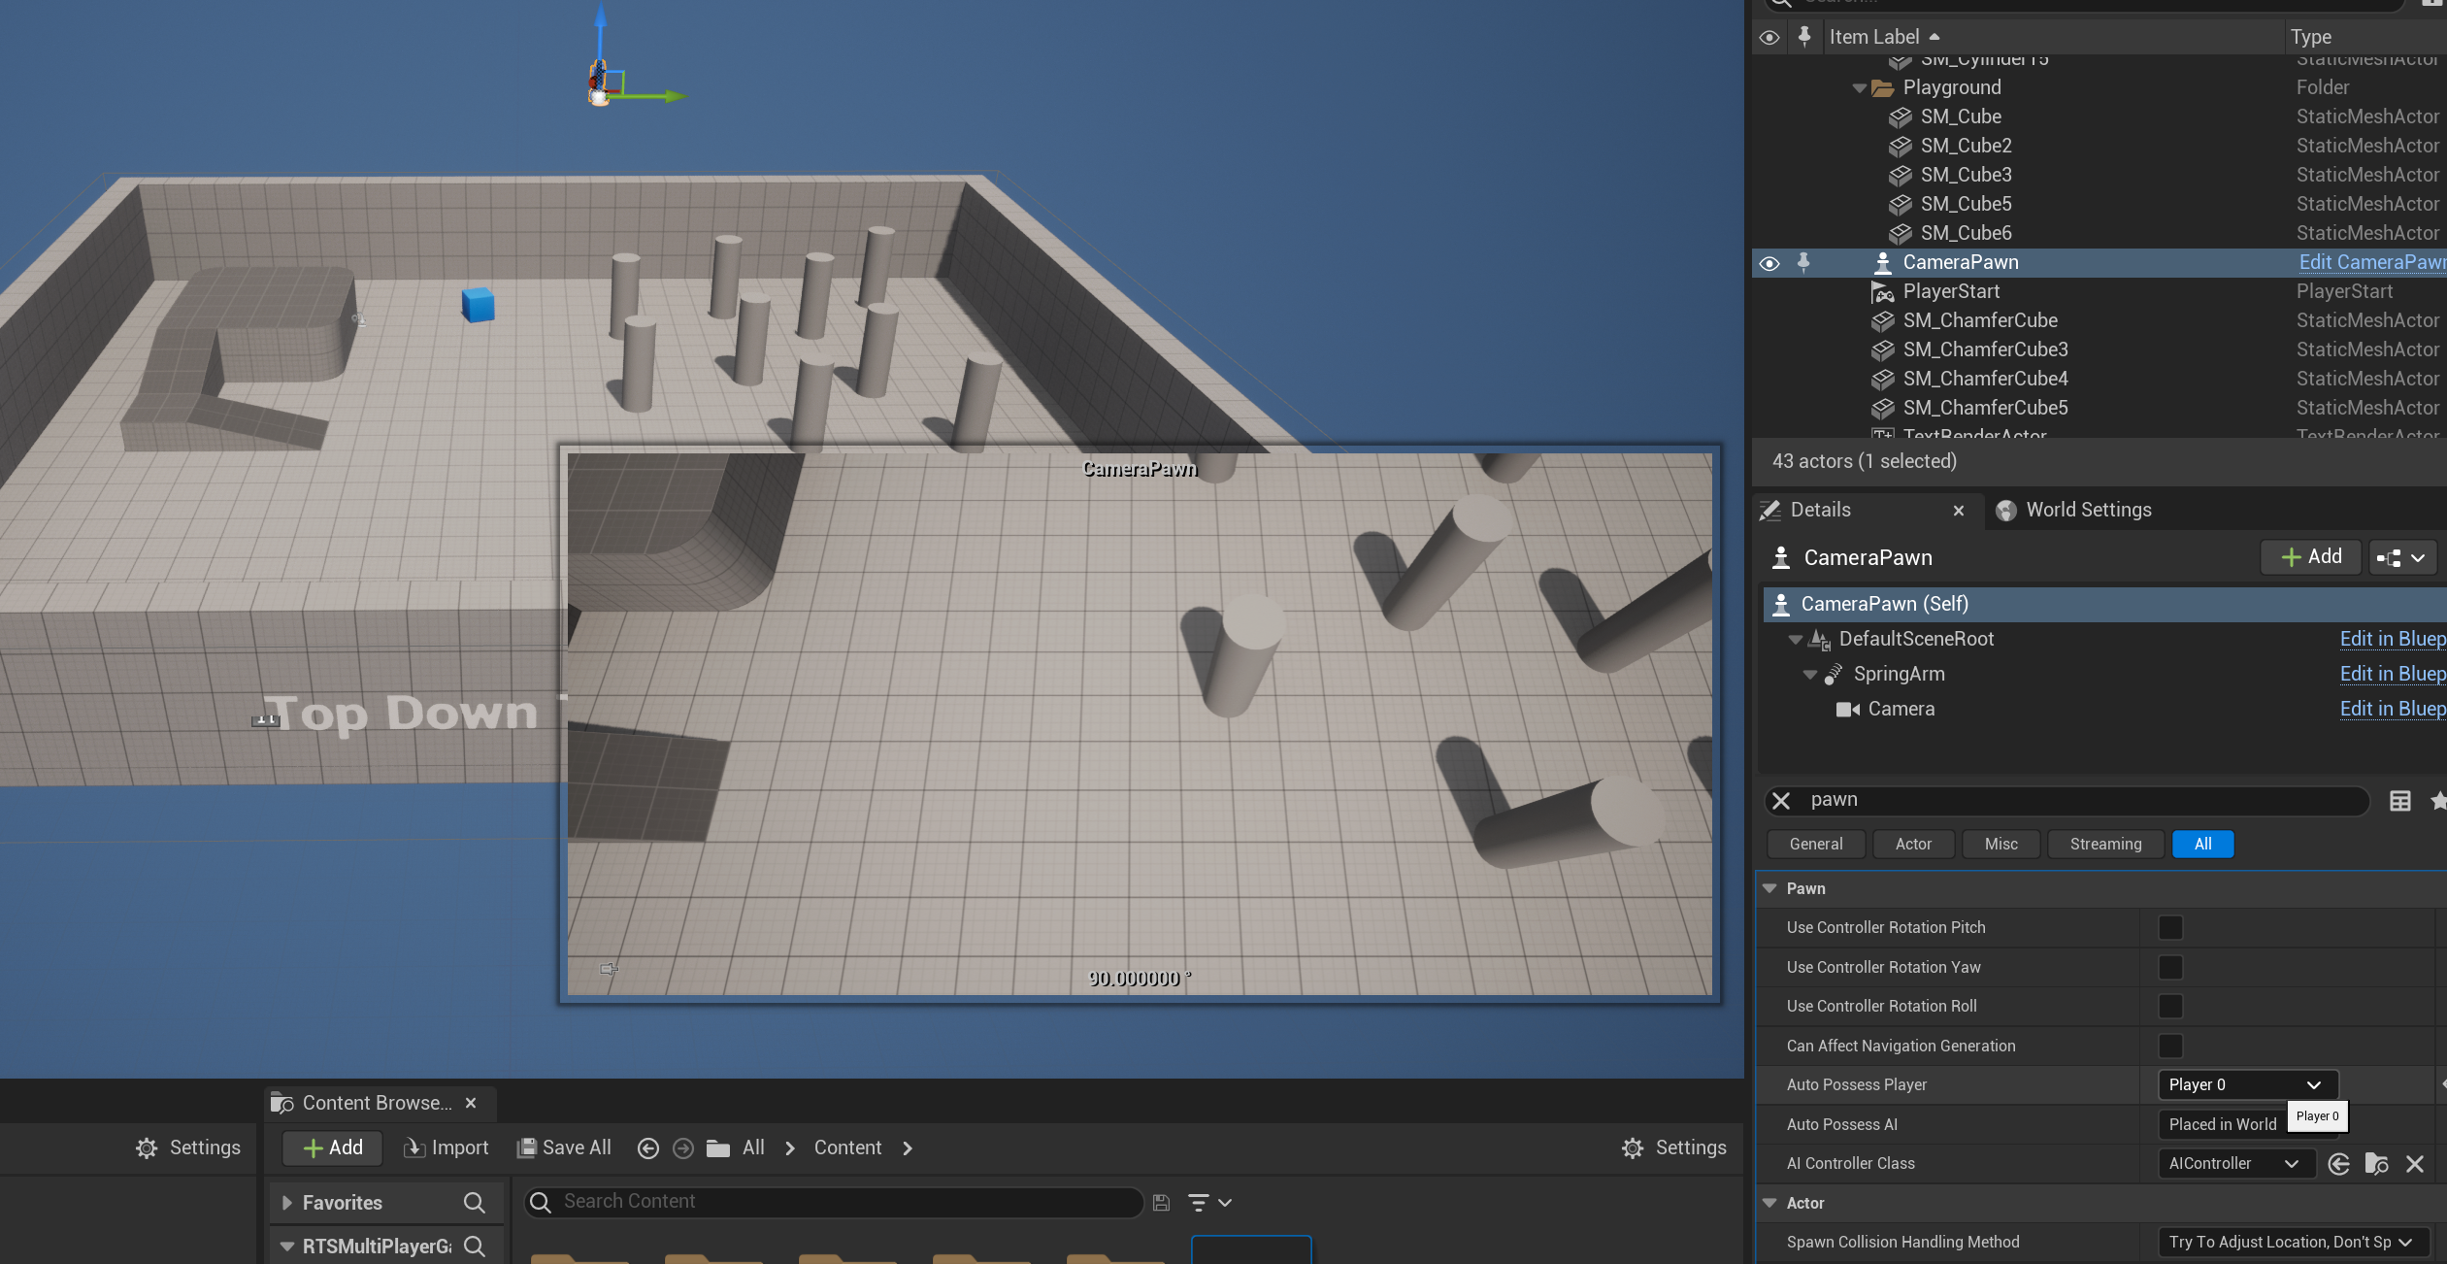Viewport: 2447px width, 1264px height.
Task: Enable Use Controller Rotation Pitch
Action: tap(2170, 928)
